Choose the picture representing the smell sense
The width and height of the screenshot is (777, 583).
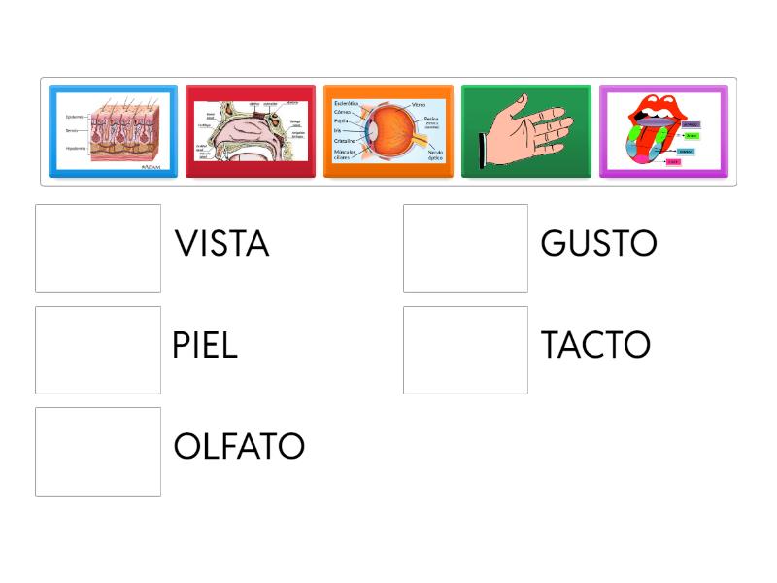pos(250,131)
